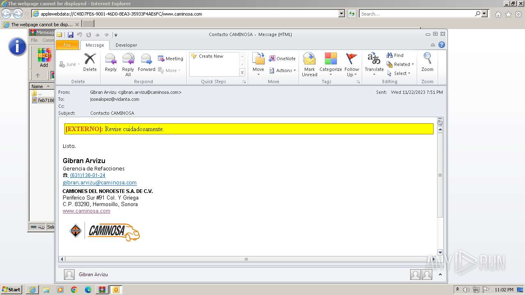
Task: Expand the people pane arrow
Action: pos(440,275)
